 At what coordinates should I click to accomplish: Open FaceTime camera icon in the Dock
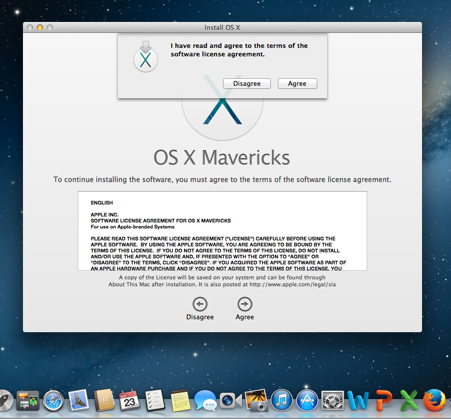[x=231, y=401]
